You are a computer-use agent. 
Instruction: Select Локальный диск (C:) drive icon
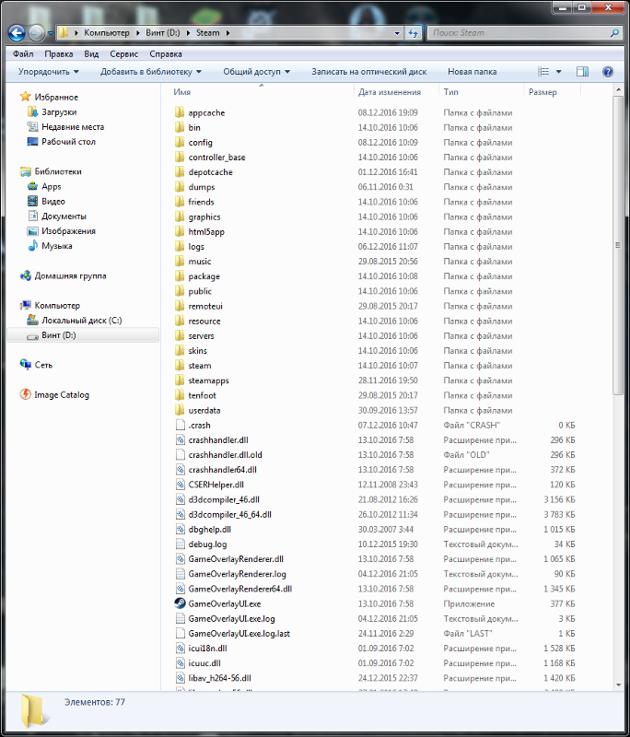[x=32, y=320]
